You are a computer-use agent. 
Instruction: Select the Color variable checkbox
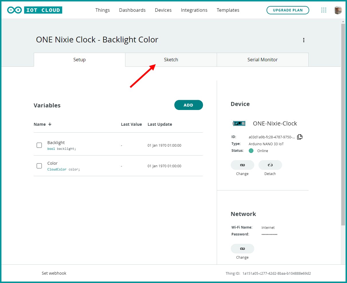[39, 166]
